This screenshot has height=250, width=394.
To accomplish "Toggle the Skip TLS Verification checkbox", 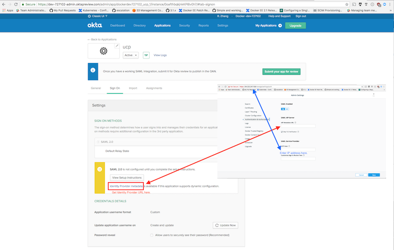I will click(x=282, y=132).
